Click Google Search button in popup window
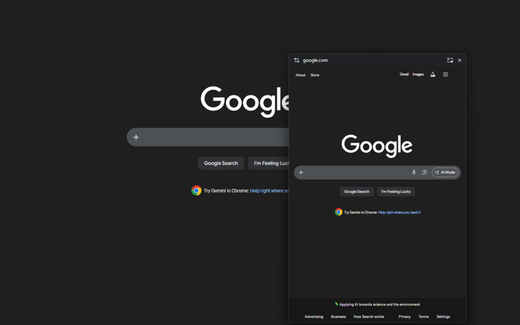This screenshot has width=520, height=325. click(x=357, y=192)
